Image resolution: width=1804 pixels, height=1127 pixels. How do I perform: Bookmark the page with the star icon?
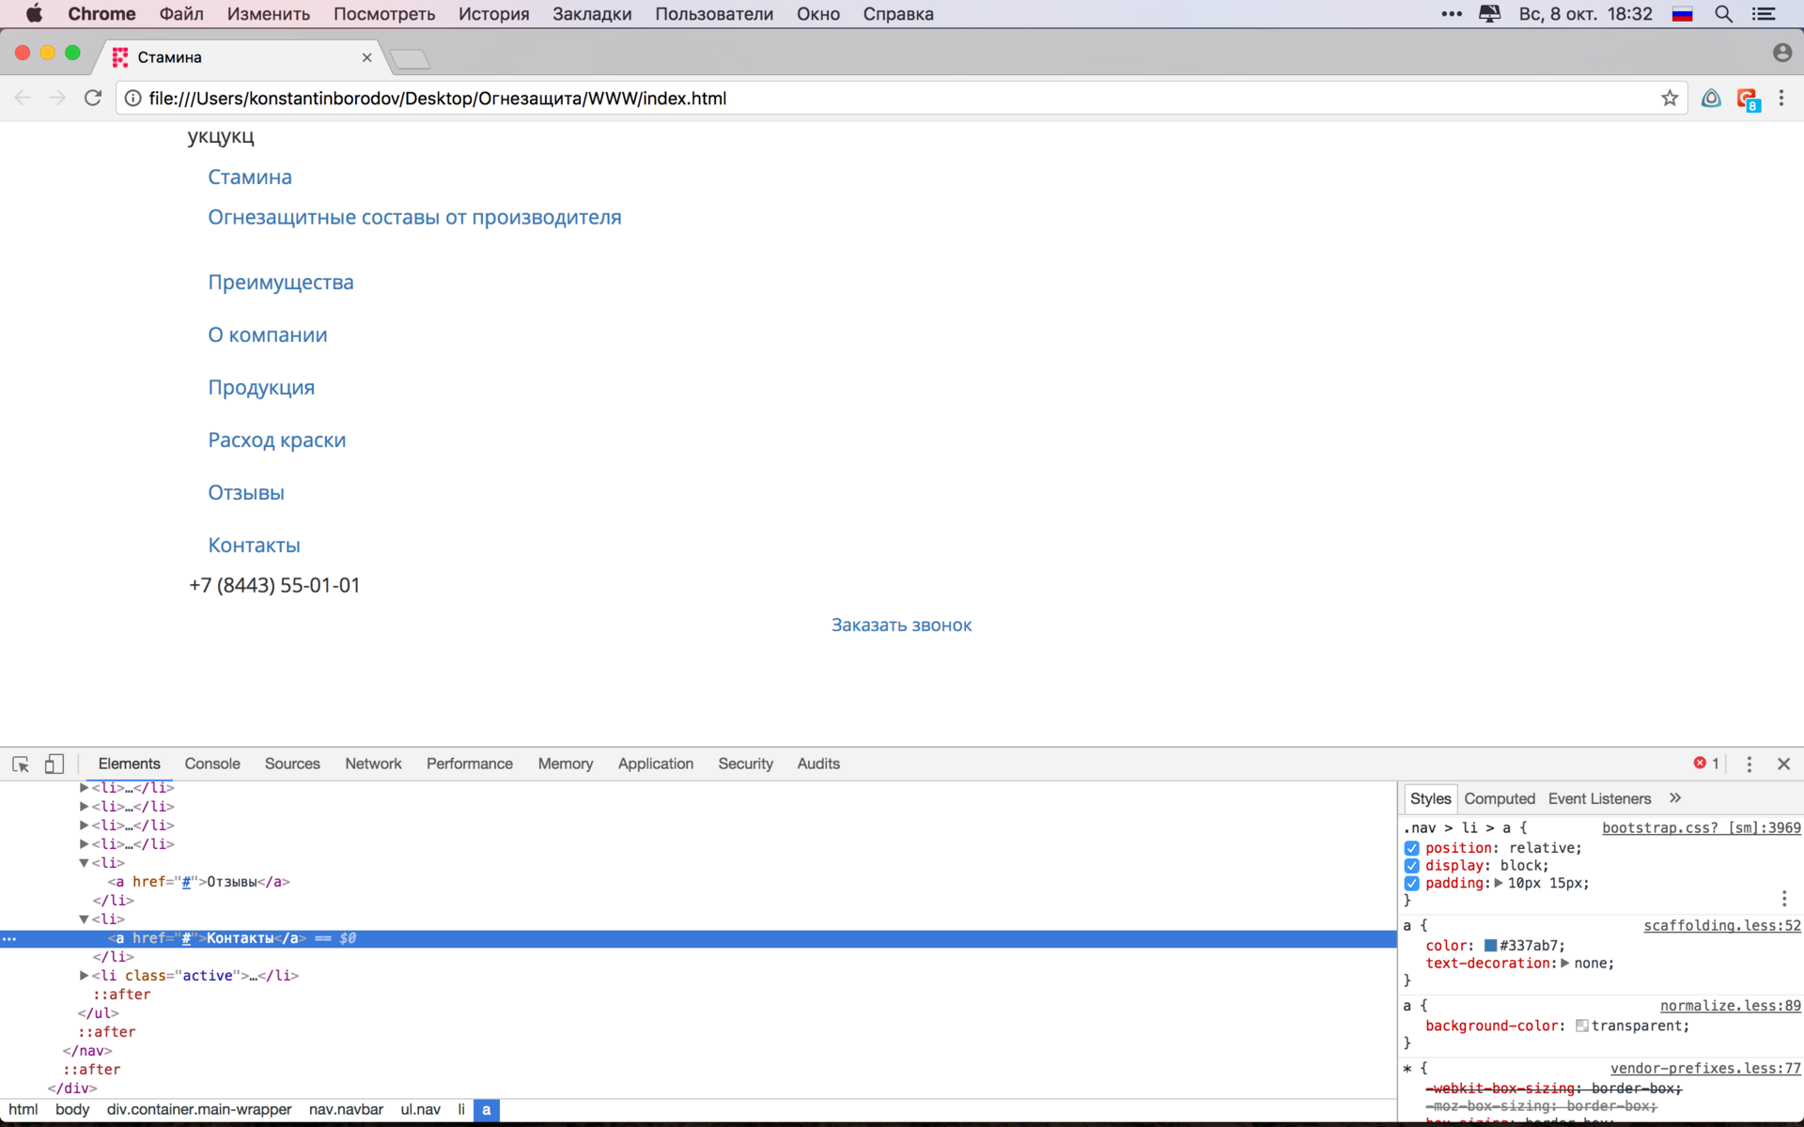[1669, 98]
